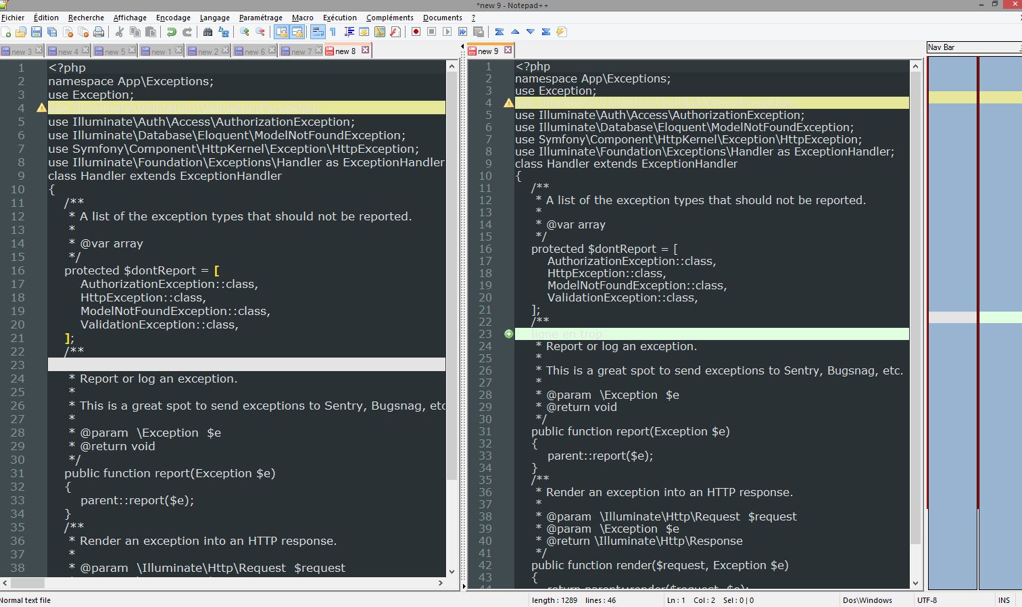Click the Zoom in magnifier icon
This screenshot has height=607, width=1022.
245,32
